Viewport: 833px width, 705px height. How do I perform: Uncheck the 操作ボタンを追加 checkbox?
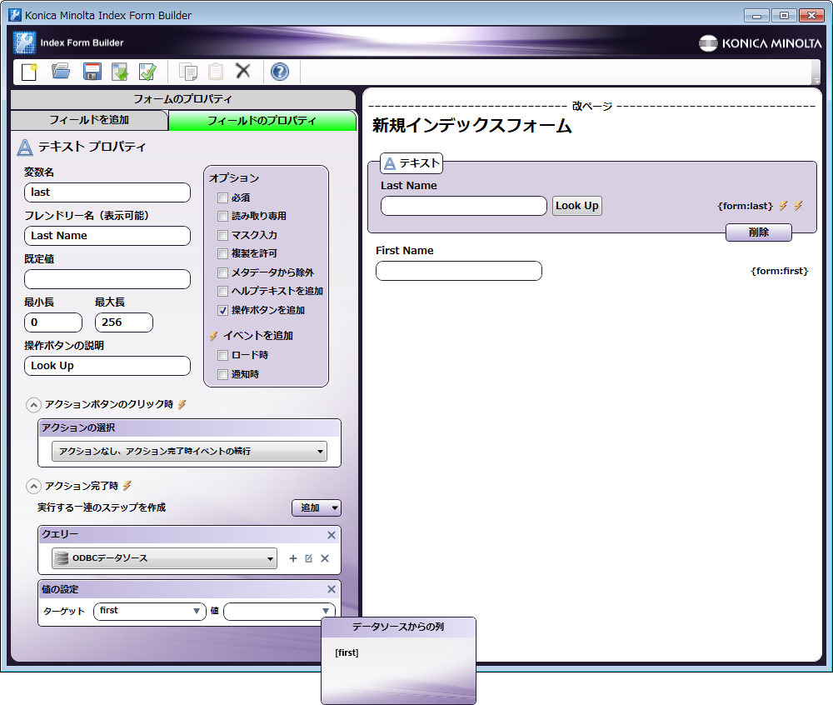coord(222,310)
